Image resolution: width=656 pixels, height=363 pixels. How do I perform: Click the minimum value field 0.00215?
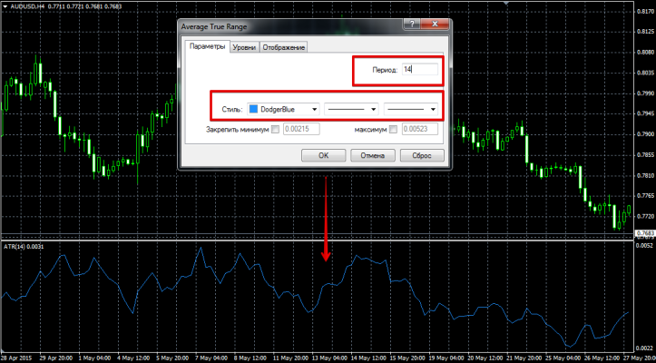[301, 130]
